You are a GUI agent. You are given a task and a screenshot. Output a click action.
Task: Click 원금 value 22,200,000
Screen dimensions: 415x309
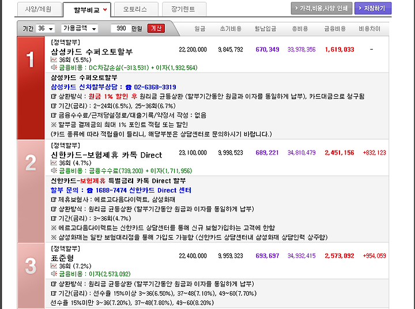click(193, 50)
